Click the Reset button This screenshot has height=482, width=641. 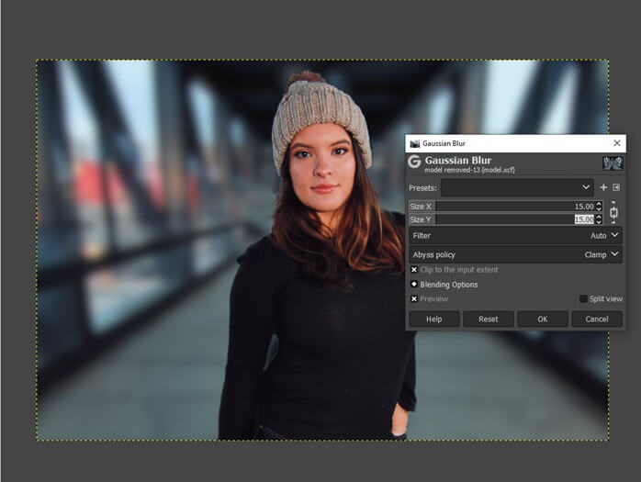[489, 319]
